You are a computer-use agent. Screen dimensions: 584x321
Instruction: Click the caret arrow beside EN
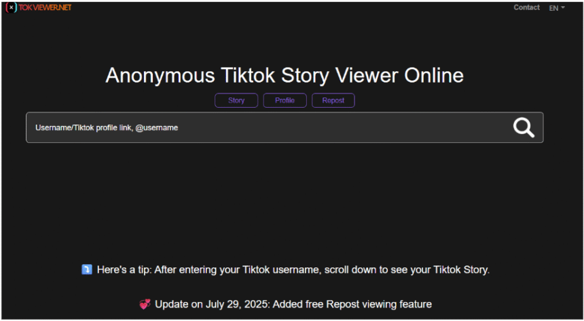(563, 8)
